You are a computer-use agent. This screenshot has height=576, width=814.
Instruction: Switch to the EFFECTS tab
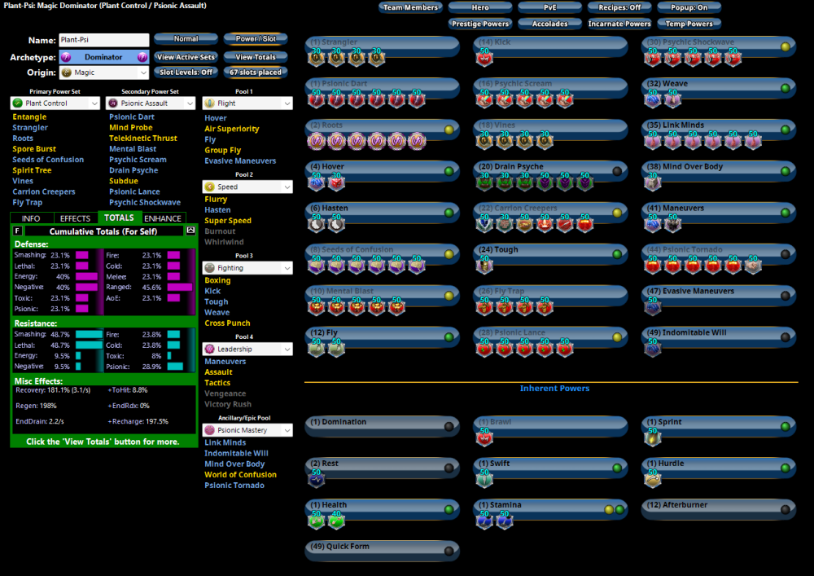[x=76, y=218]
